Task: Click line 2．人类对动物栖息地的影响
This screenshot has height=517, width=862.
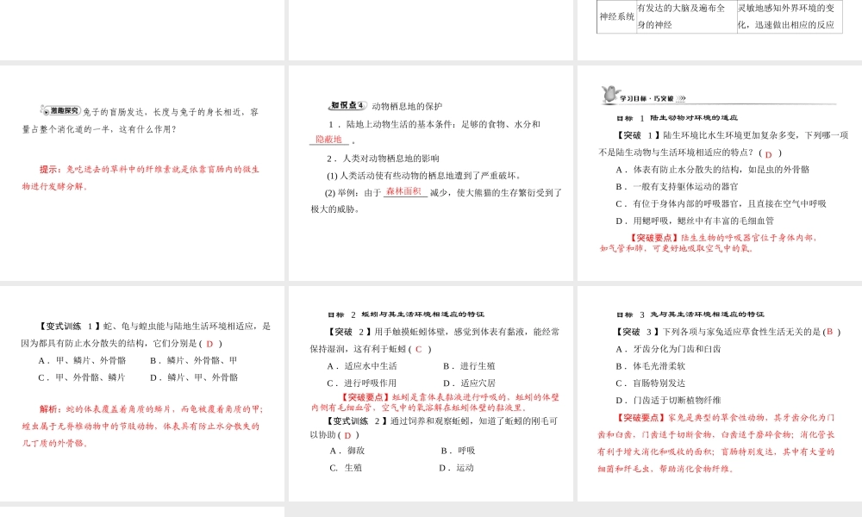Action: click(384, 159)
